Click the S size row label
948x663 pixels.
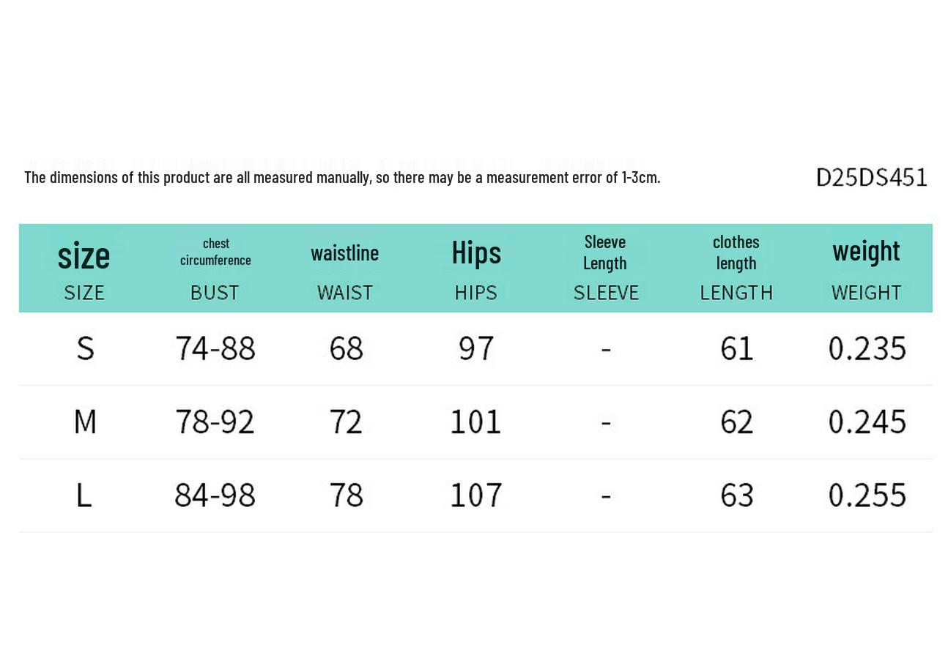[85, 348]
